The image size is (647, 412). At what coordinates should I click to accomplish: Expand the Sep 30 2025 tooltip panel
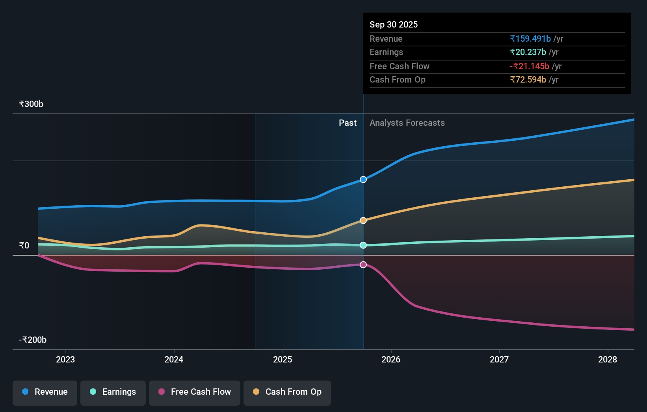tap(394, 24)
